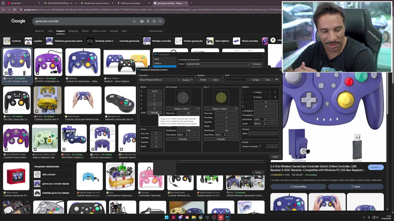Viewport: 394px width, 221px height.
Task: Open a new Chrome tab
Action: 191,3
